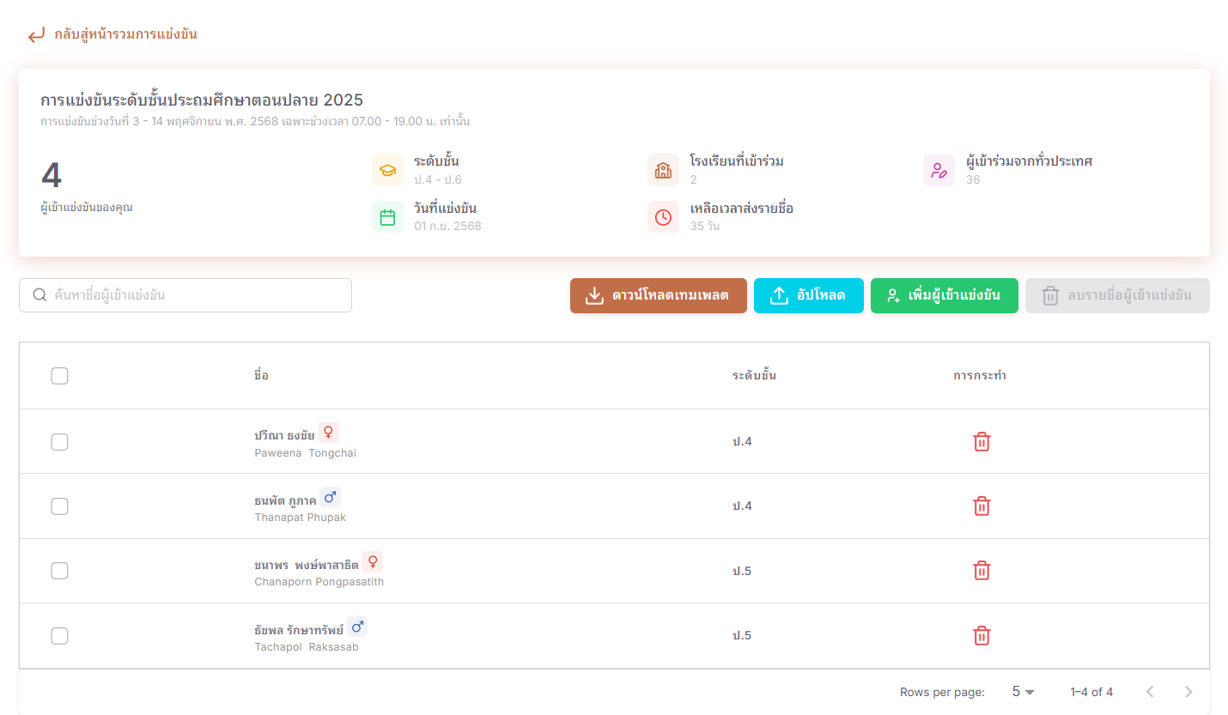The width and height of the screenshot is (1228, 715).
Task: Open the Rows per page dropdown
Action: pyautogui.click(x=1023, y=692)
